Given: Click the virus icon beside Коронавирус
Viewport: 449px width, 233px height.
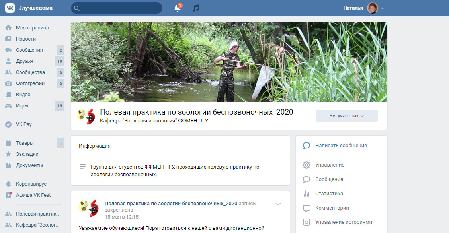Looking at the screenshot, I should pos(8,184).
